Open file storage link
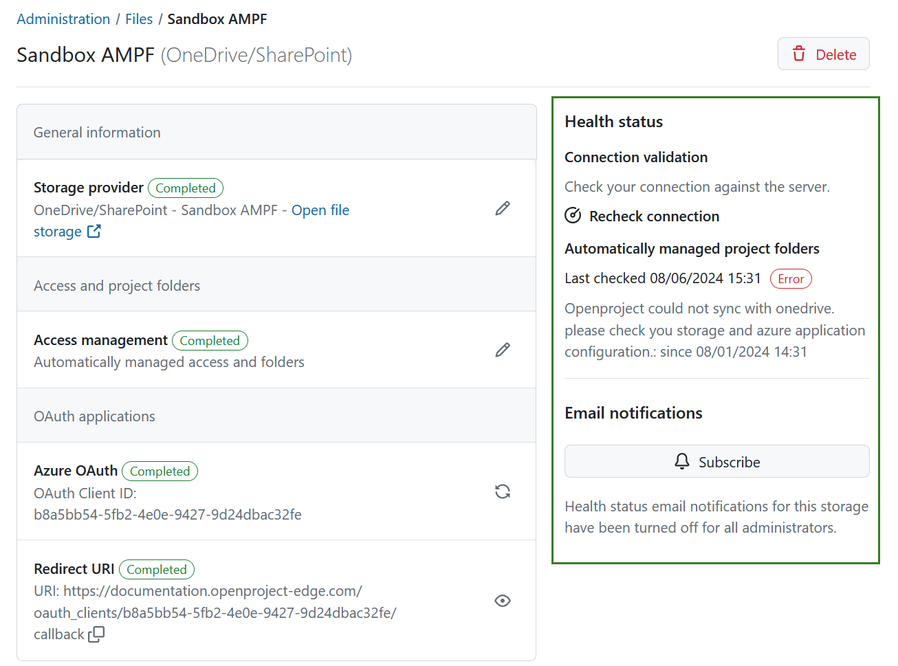The image size is (898, 666). [320, 210]
